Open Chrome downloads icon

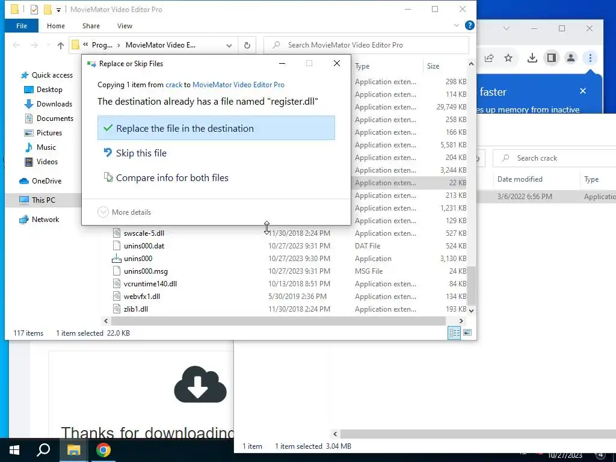point(532,58)
